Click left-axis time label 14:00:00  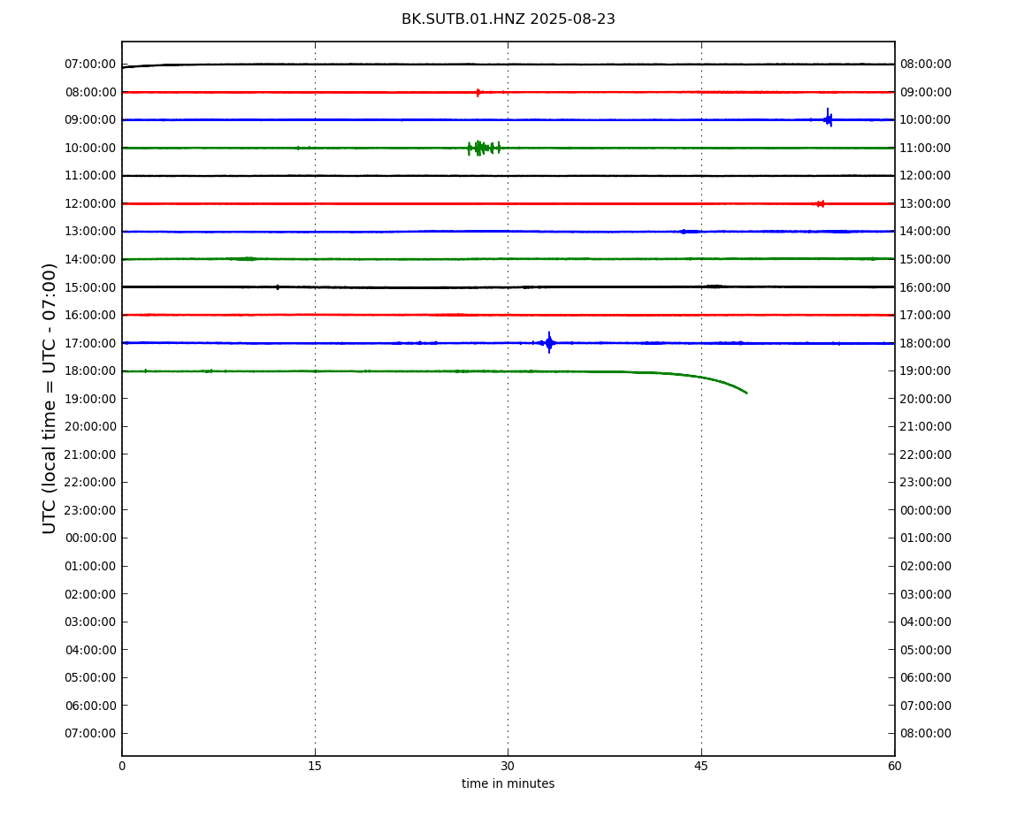[90, 259]
